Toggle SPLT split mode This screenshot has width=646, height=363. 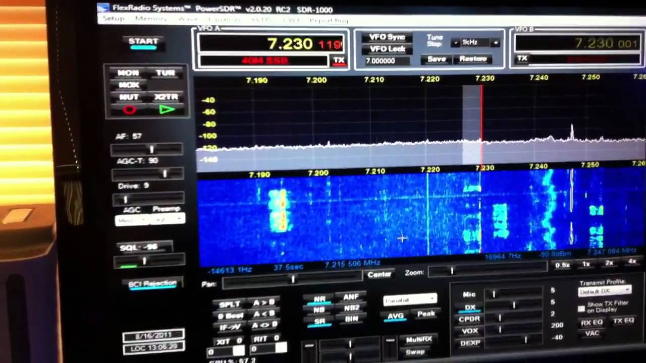point(230,305)
